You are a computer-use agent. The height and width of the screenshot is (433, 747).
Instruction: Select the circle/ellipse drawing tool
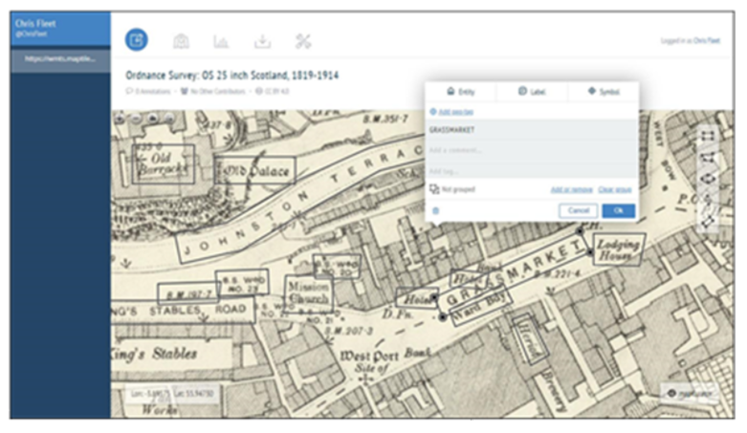(x=708, y=179)
